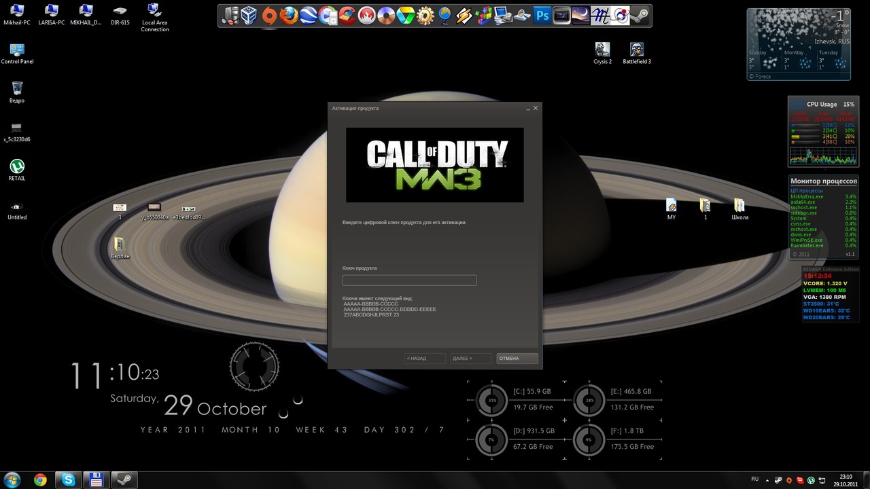Click the CPU Usage gadget
The height and width of the screenshot is (489, 870).
[822, 130]
